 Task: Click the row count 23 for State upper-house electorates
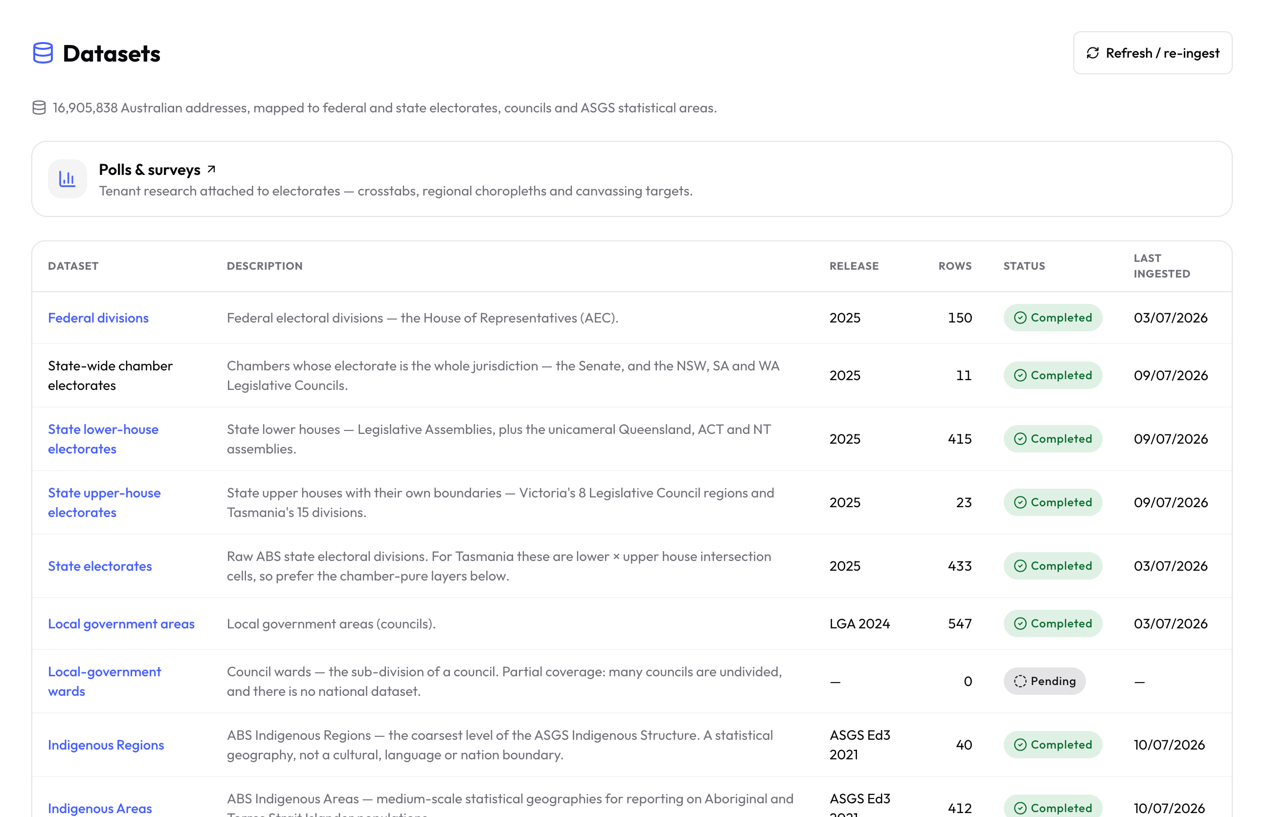[x=964, y=502]
